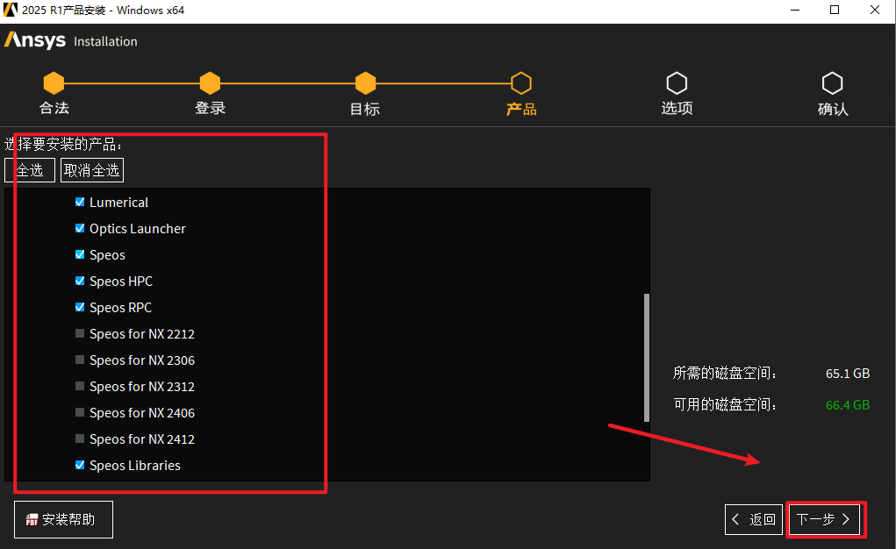896x549 pixels.
Task: Open 安装帮助 installation help
Action: click(x=63, y=519)
